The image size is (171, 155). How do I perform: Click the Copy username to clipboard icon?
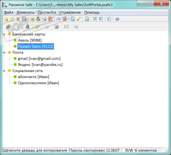click(38, 19)
